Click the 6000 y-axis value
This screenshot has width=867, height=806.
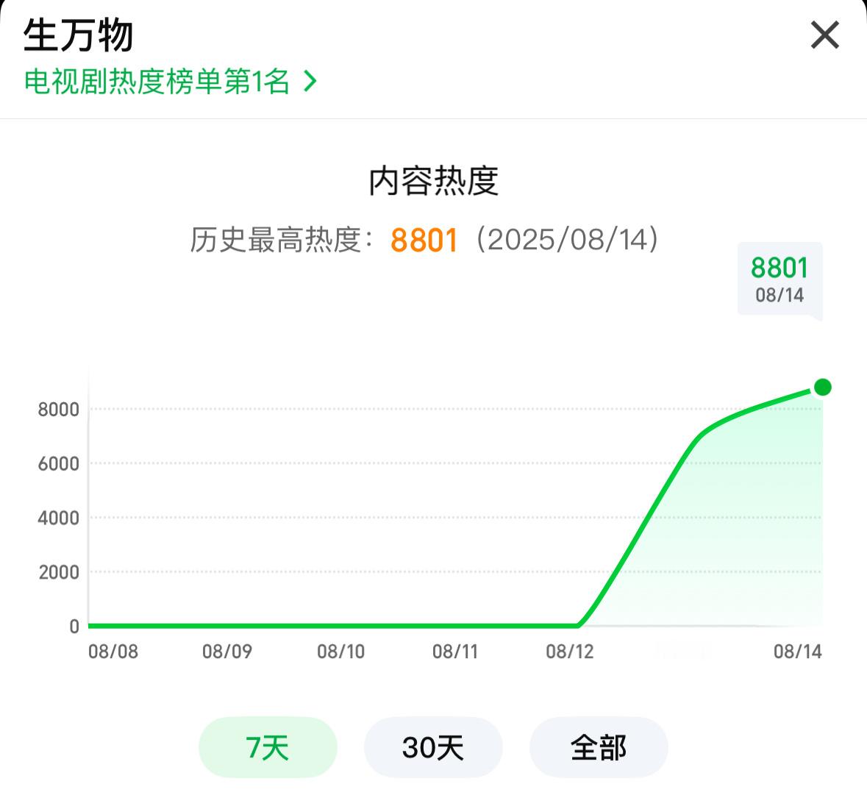[x=59, y=464]
